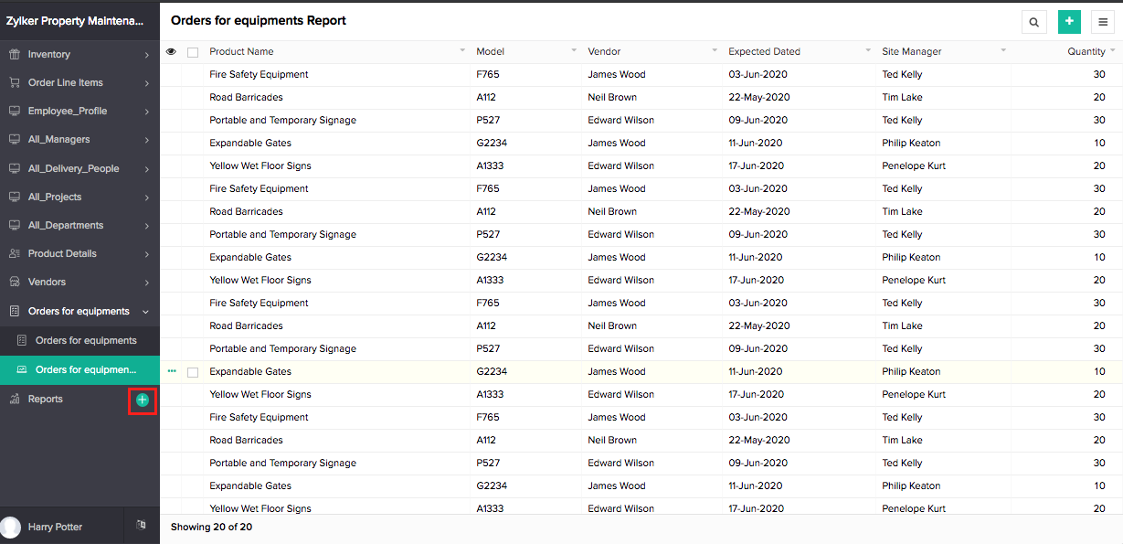This screenshot has width=1123, height=544.
Task: Click the icon beside Harry Potter's name
Action: pos(141,525)
